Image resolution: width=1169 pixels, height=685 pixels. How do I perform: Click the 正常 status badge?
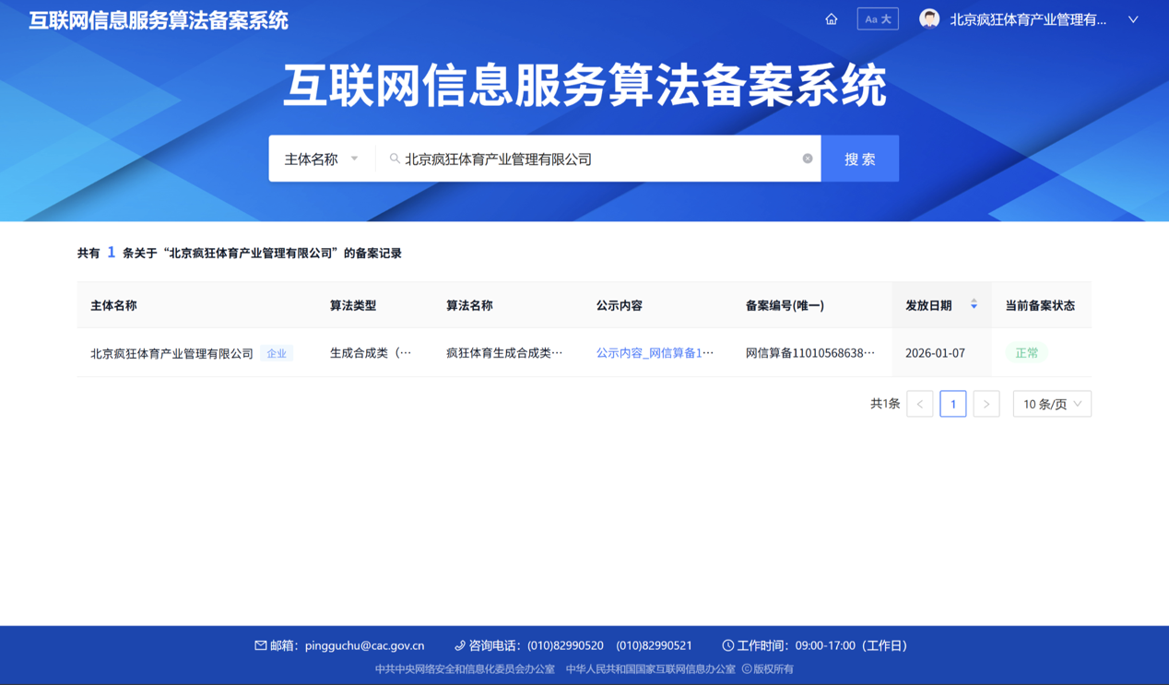[1026, 353]
